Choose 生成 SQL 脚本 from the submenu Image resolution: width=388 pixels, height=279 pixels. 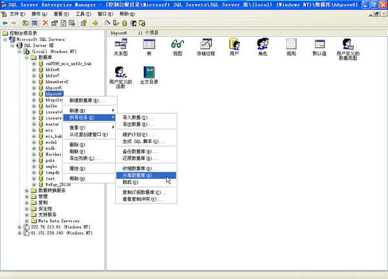[146, 141]
